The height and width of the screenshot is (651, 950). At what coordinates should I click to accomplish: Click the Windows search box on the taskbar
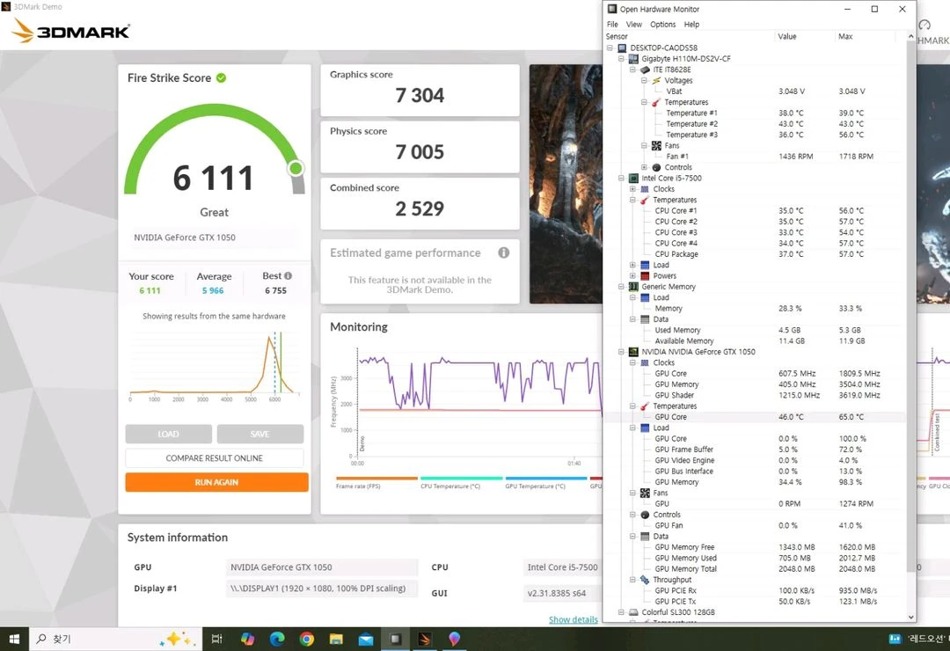[x=115, y=639]
